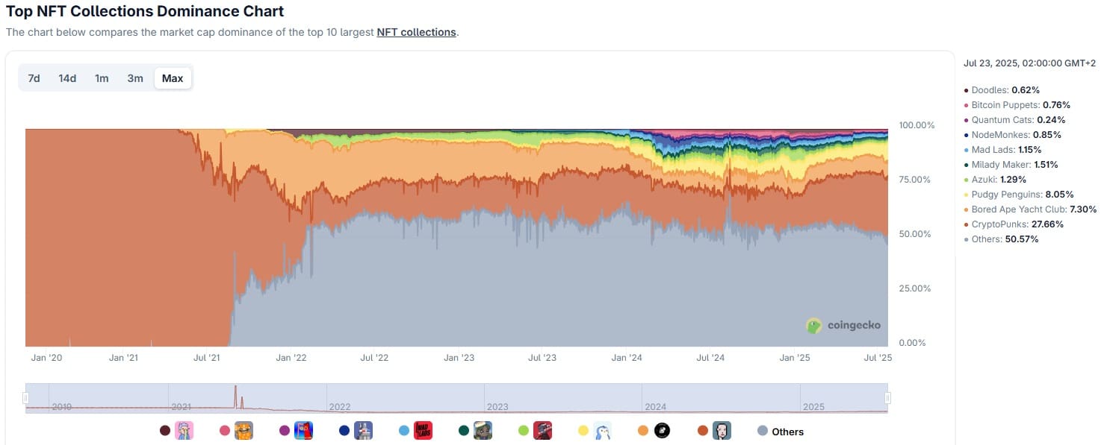Toggle the Milady Maker legend icon

click(483, 431)
